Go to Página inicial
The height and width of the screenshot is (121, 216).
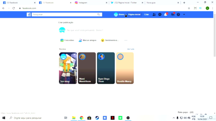tap(134, 14)
